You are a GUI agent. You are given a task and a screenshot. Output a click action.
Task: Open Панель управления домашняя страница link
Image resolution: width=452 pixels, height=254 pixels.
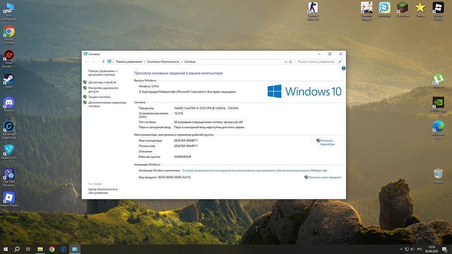click(103, 73)
